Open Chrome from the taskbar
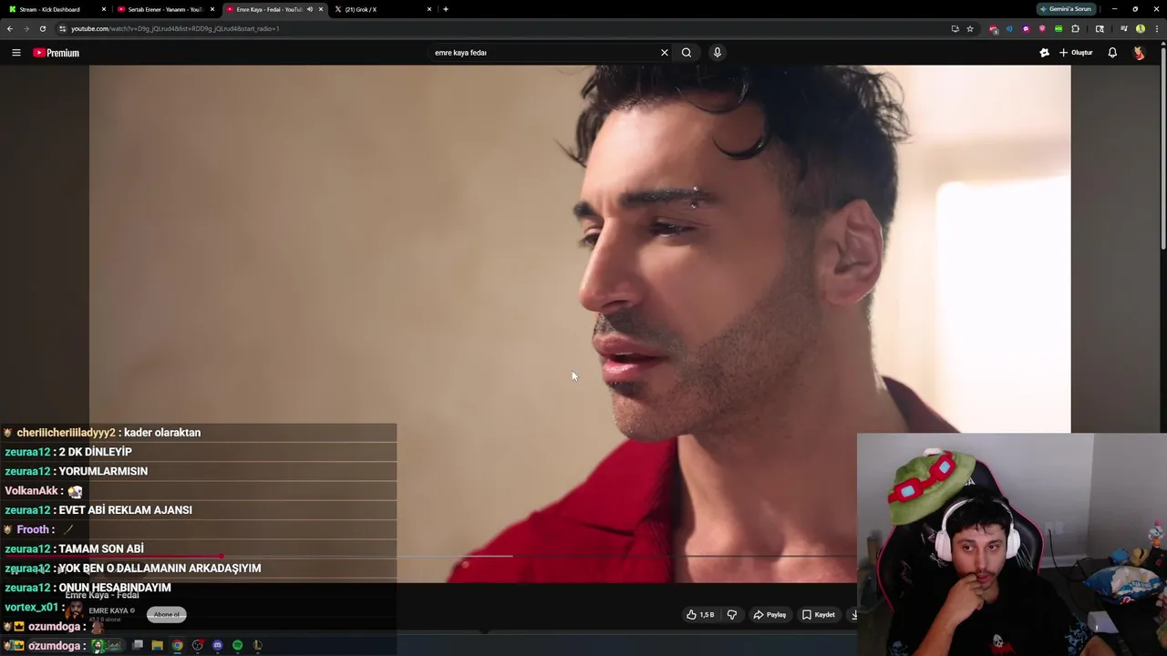The height and width of the screenshot is (656, 1167). (177, 645)
